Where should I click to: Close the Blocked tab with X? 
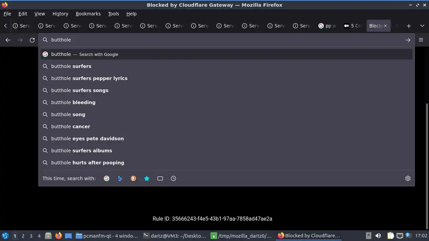click(385, 26)
